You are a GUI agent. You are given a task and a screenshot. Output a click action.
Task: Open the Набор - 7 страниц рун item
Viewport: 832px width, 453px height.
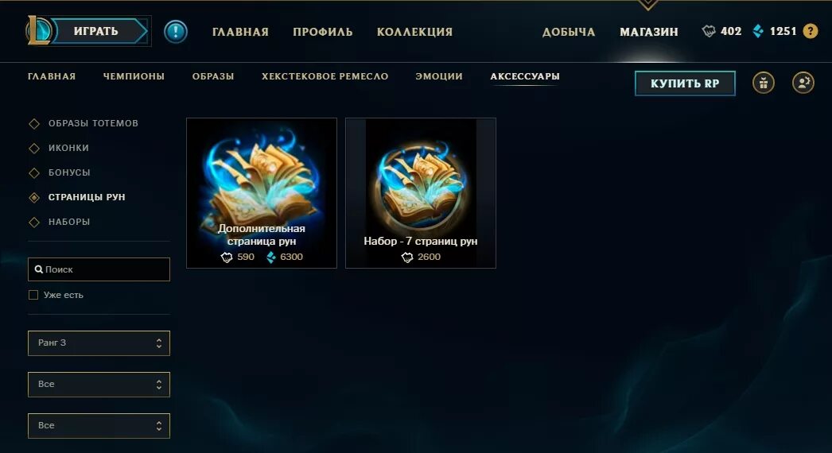tap(421, 193)
